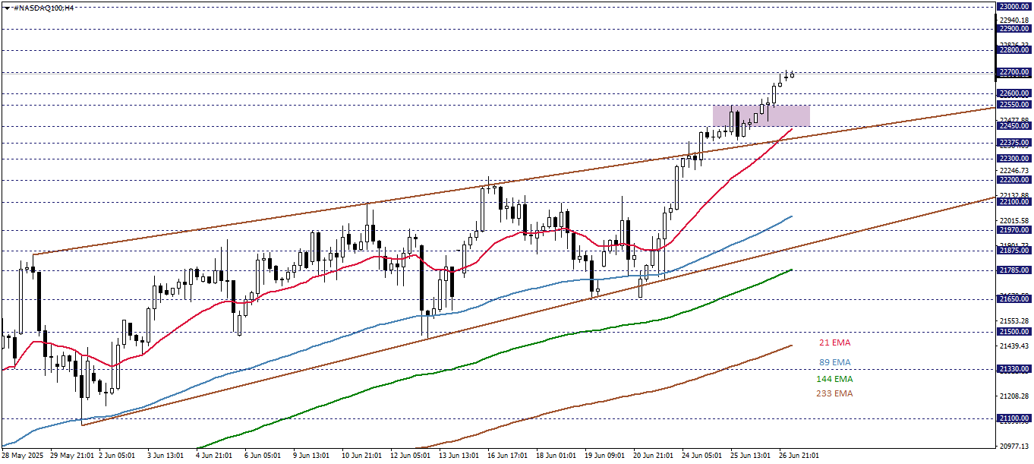Click the 21 EMA legend label
This screenshot has width=1034, height=464.
pos(835,342)
